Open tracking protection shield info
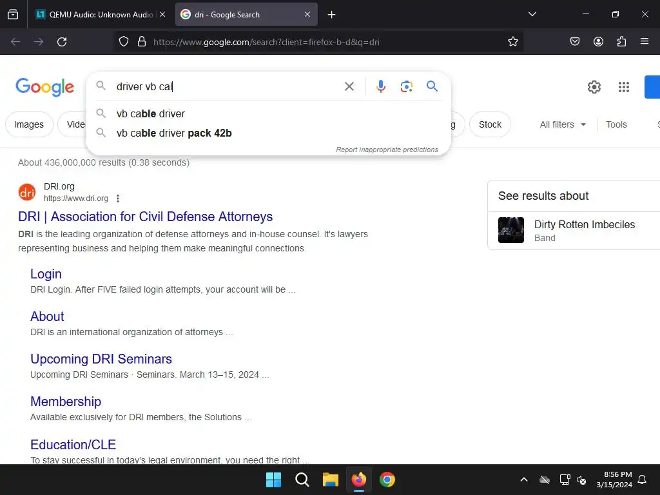The width and height of the screenshot is (660, 495). [123, 42]
